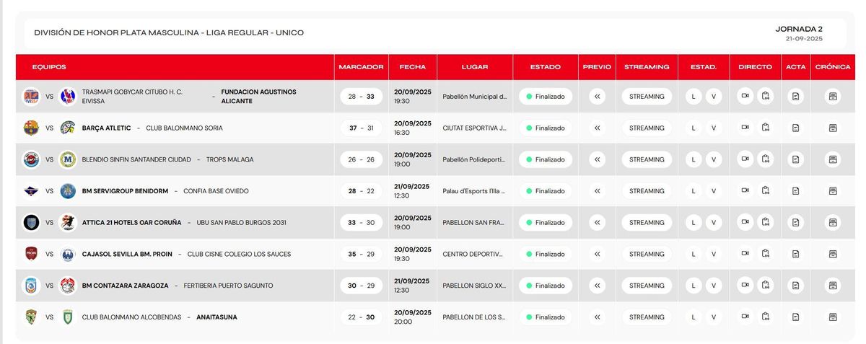
Task: Click team name FERTIBERIA PUERTO SAGUNTO
Action: tap(228, 286)
